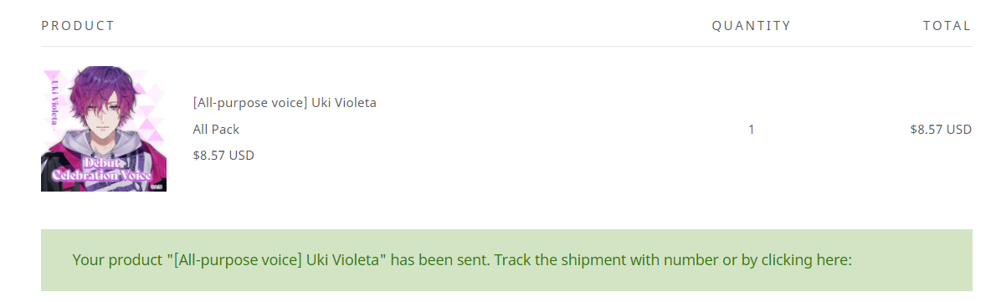Click the green shipment notification banner
This screenshot has width=991, height=302.
point(506,260)
